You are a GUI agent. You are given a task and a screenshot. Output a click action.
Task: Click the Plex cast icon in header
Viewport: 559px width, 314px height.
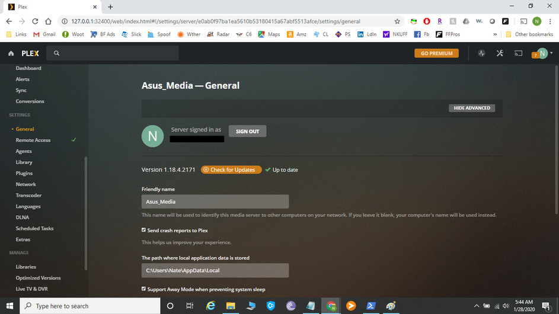pos(518,53)
